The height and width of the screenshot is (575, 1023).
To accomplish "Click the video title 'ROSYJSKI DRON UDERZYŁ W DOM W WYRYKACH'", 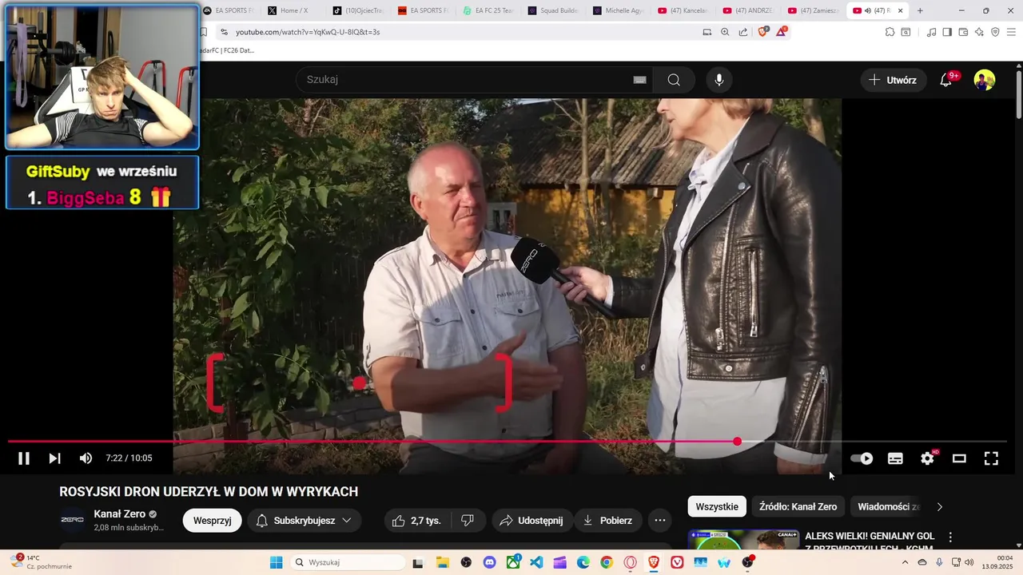I will coord(209,492).
